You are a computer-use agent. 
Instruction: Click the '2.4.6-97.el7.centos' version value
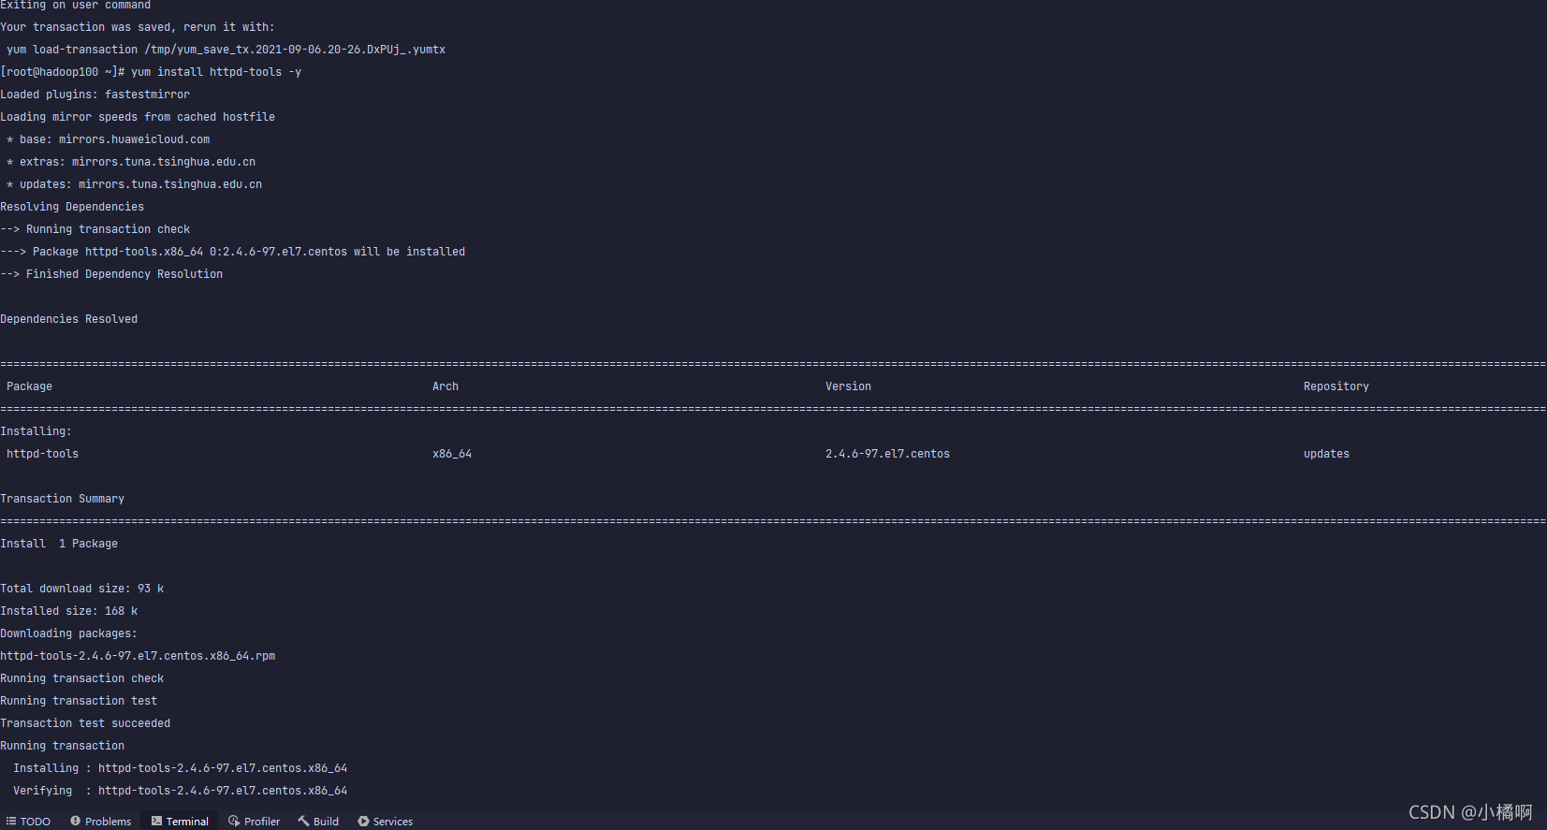tap(887, 454)
